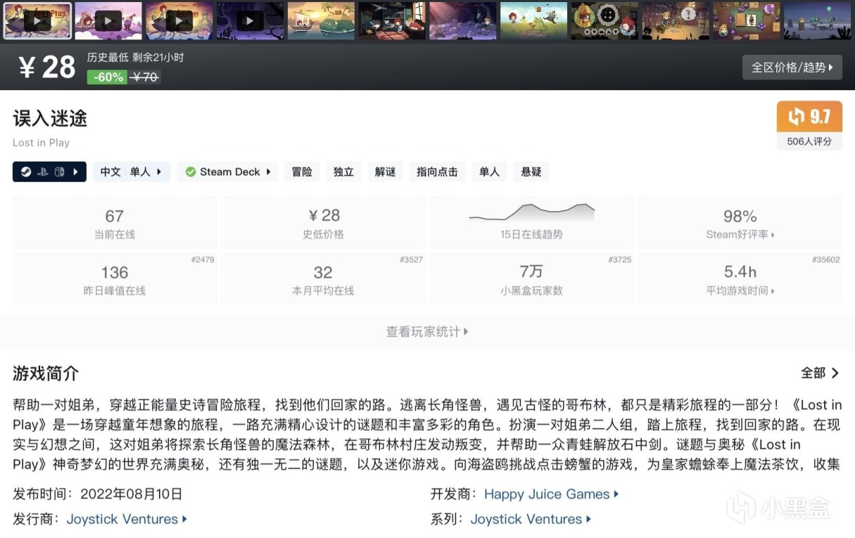
Task: Open the sunny green meadow screenshot thumbnail
Action: tap(533, 21)
